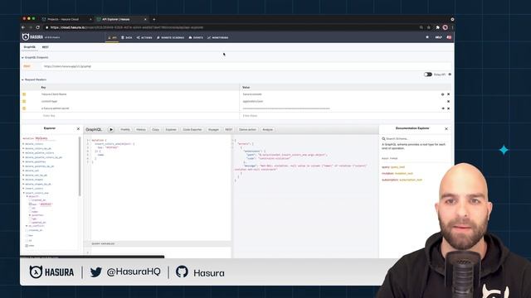
Task: Click the Analyze button
Action: point(267,129)
